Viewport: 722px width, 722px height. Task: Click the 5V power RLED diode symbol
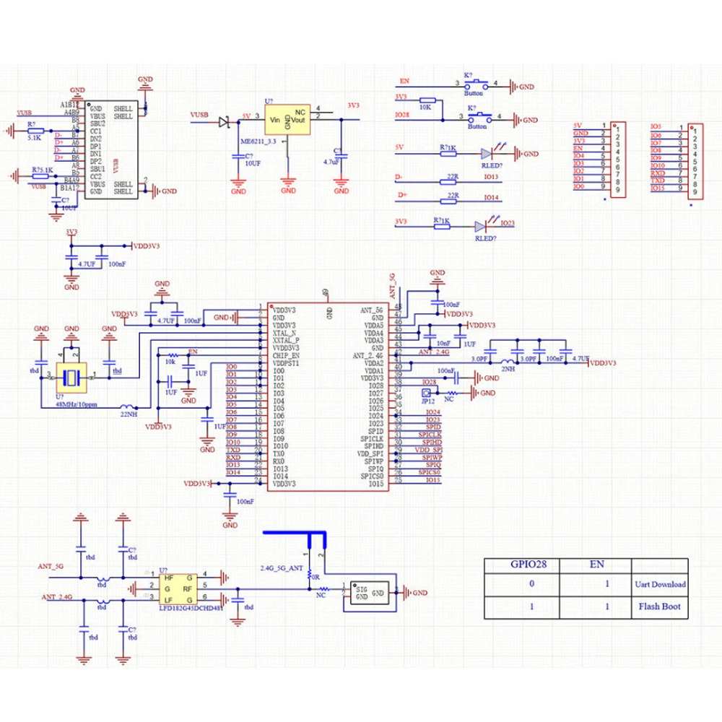point(487,153)
